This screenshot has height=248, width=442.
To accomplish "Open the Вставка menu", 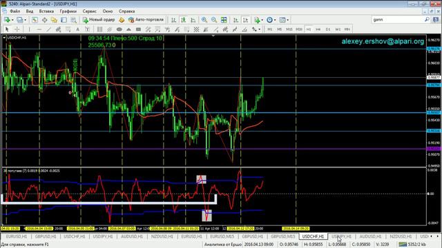I will pos(46,11).
